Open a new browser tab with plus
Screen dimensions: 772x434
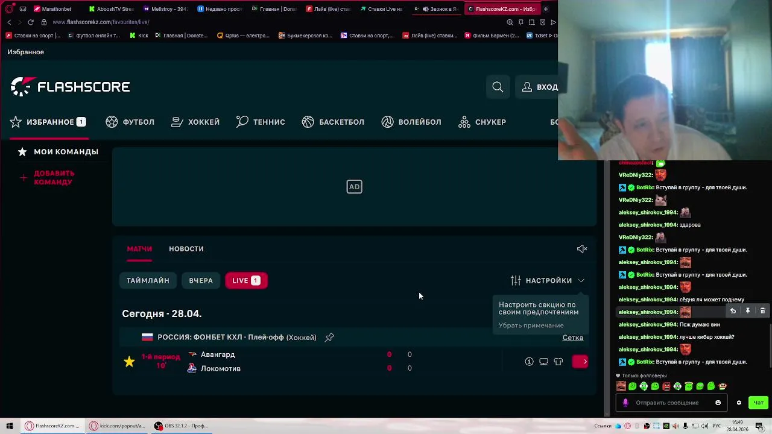pyautogui.click(x=545, y=9)
